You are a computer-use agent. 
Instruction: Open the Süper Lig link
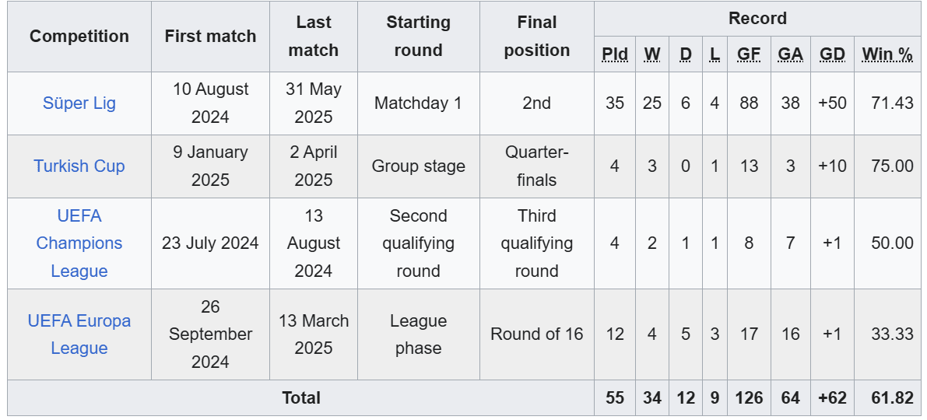(79, 103)
